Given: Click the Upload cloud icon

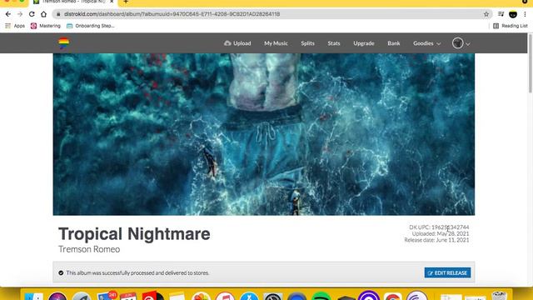Looking at the screenshot, I should tap(227, 43).
